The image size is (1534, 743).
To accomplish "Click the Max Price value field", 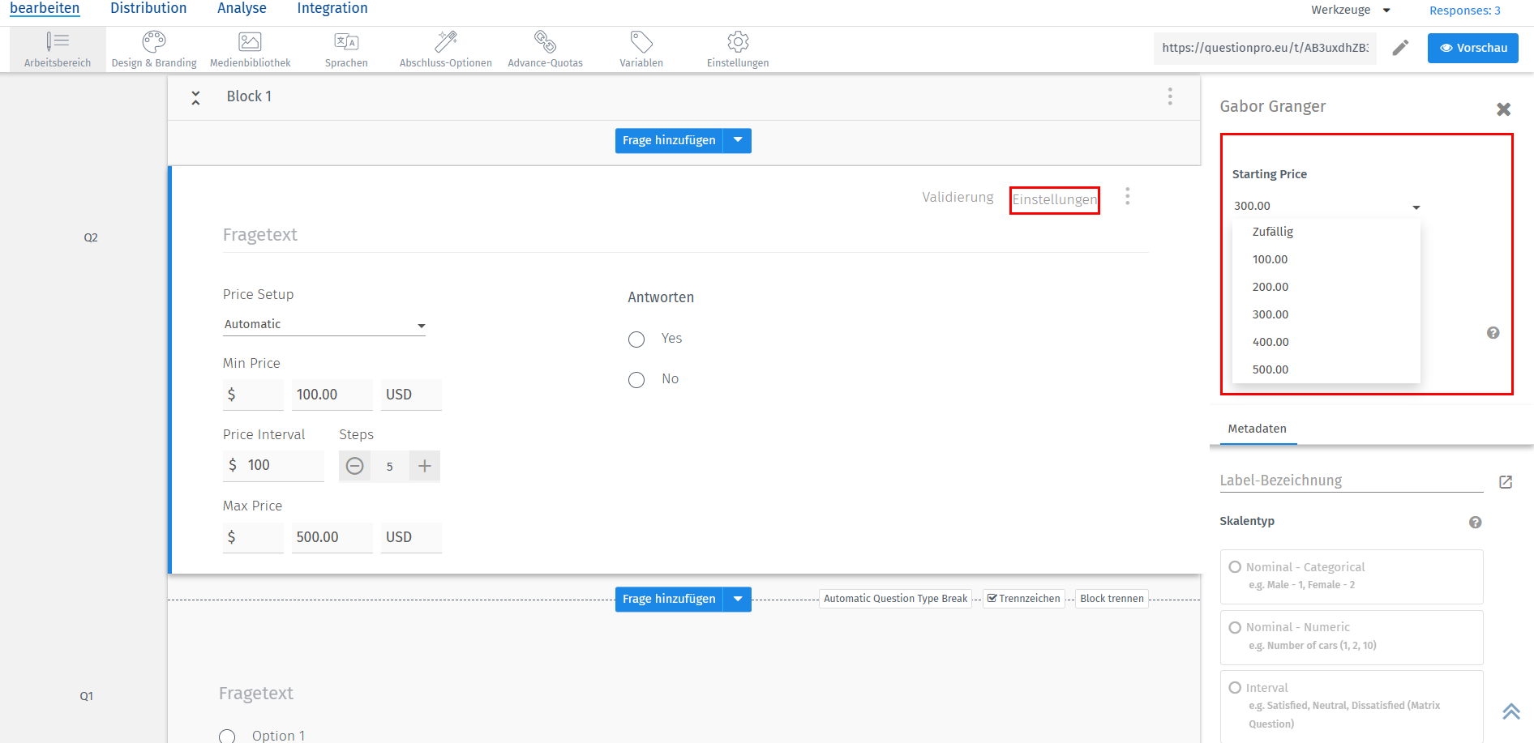I will pos(332,536).
